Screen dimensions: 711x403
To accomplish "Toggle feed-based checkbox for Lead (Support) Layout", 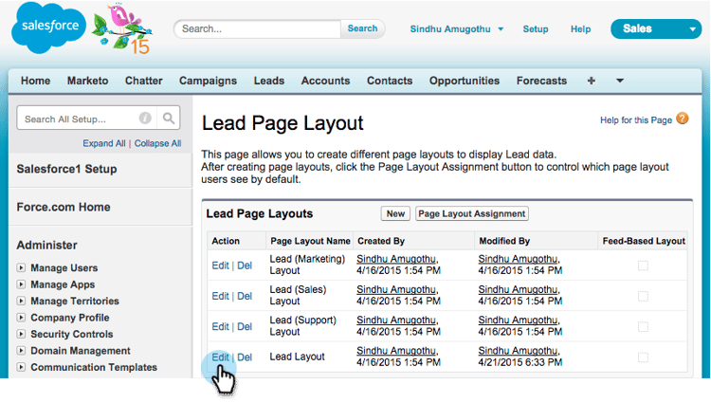I will click(643, 326).
